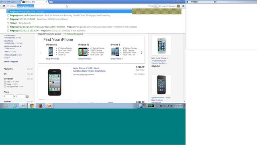Open the volume icon in system tray
Viewport: 257px width, 145px height.
(171, 106)
